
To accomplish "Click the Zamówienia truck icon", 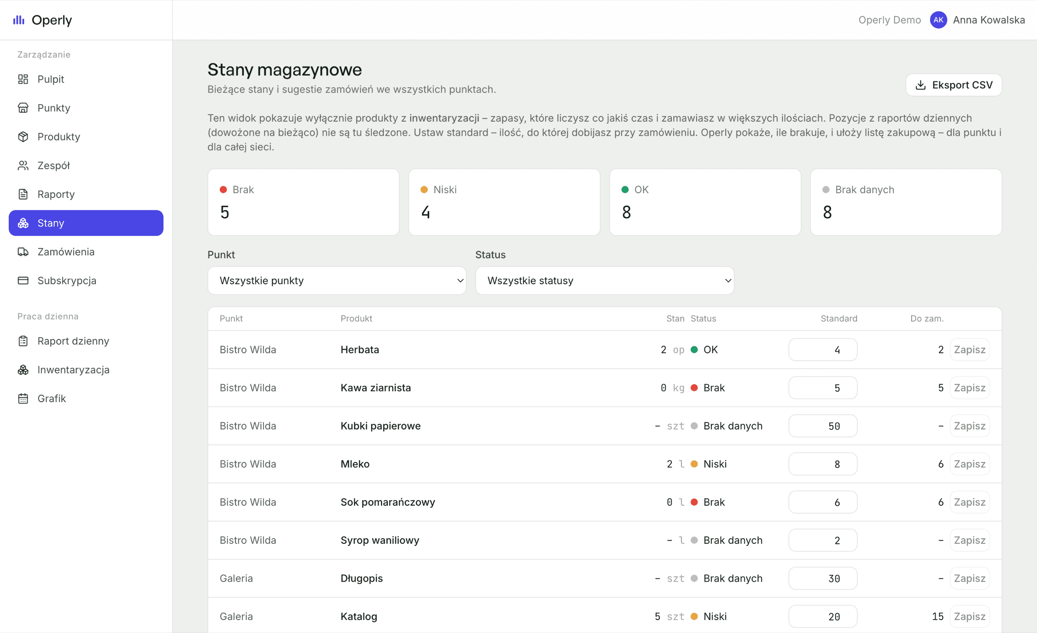I will (x=23, y=252).
